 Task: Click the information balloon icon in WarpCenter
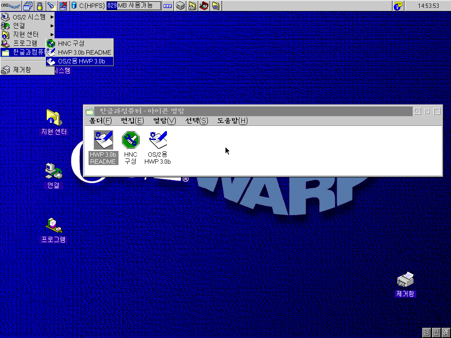[398, 5]
